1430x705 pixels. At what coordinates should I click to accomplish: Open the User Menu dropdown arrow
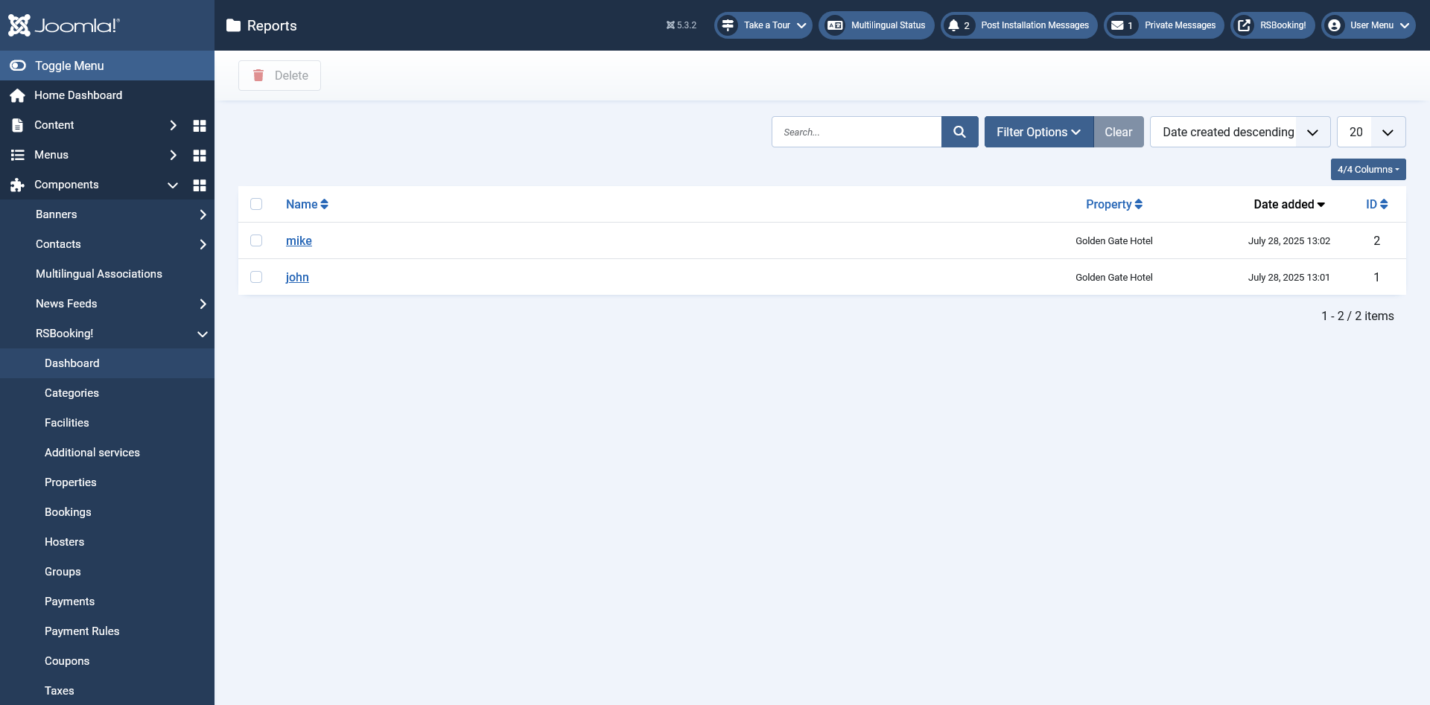(x=1405, y=25)
